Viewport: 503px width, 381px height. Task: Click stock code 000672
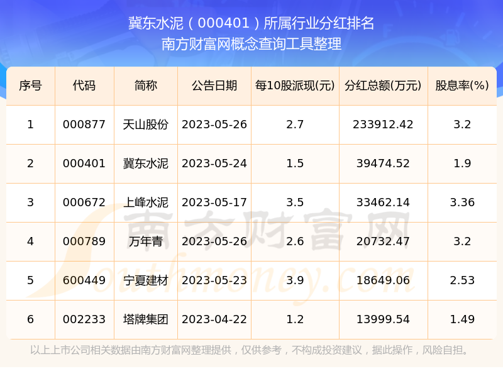(84, 202)
